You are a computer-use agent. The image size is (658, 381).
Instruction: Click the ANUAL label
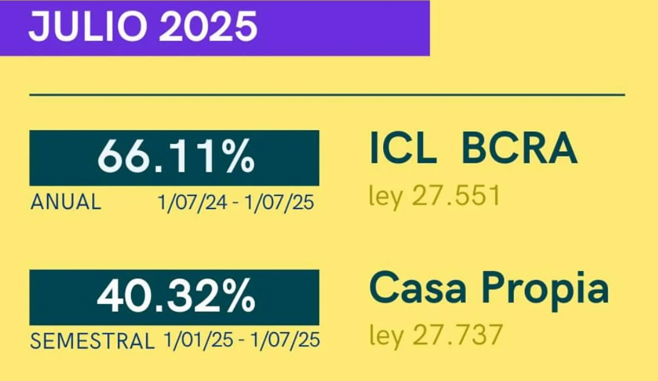[x=66, y=202]
